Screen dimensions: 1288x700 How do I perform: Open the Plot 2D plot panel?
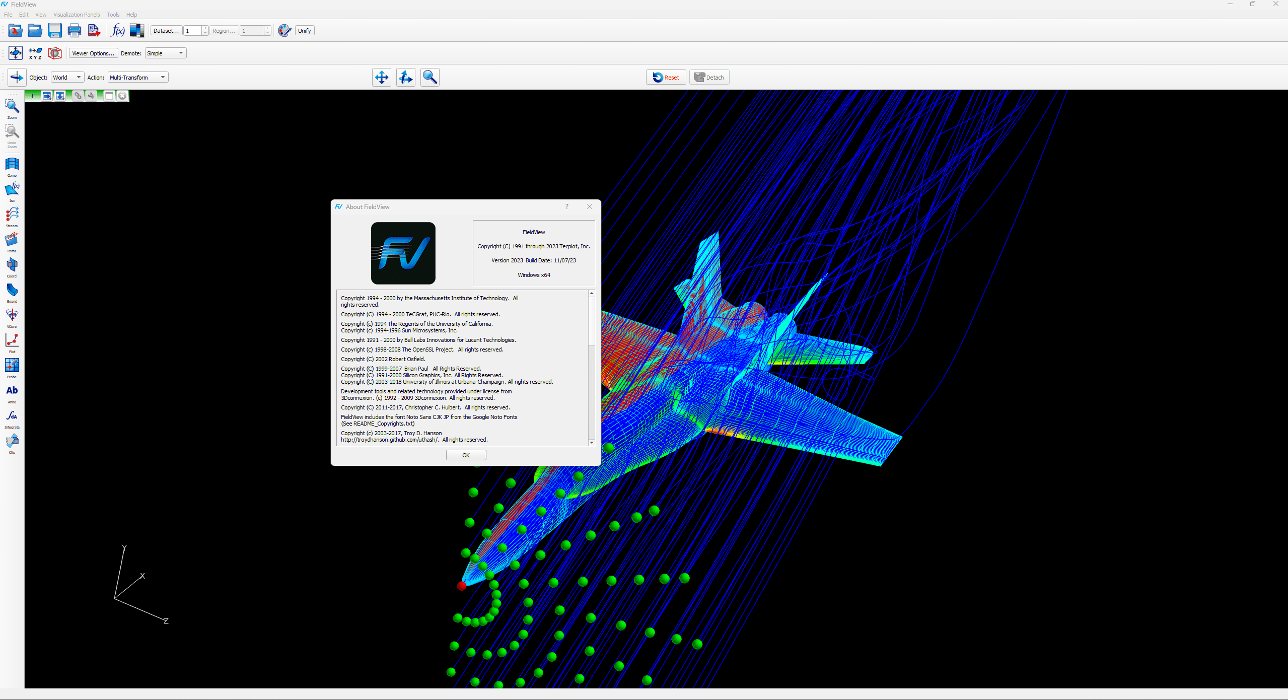pyautogui.click(x=12, y=343)
